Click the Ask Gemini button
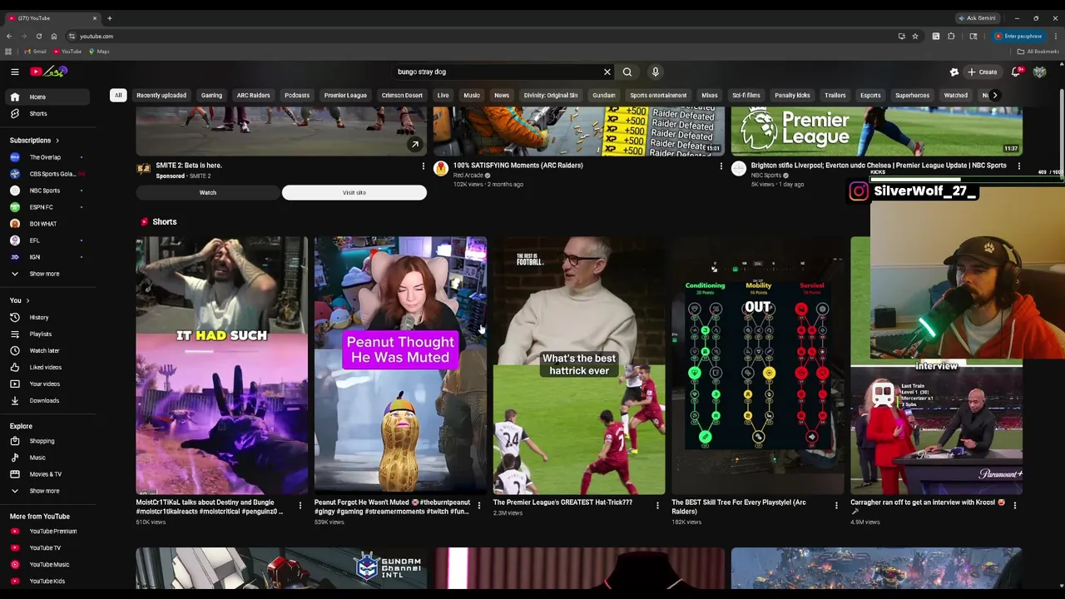The image size is (1065, 599). (x=977, y=17)
